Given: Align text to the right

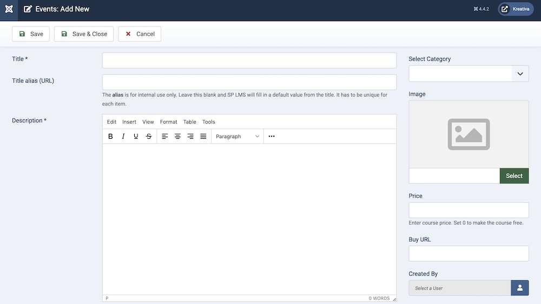Looking at the screenshot, I should point(190,137).
